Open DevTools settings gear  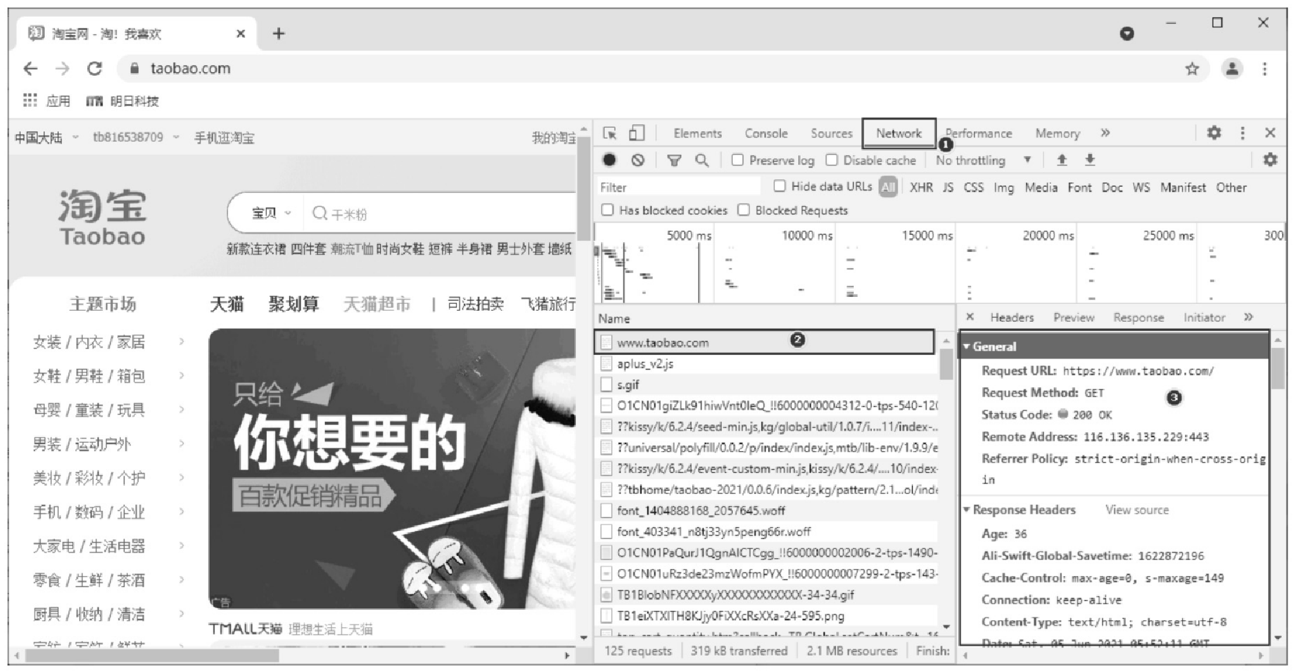1214,133
